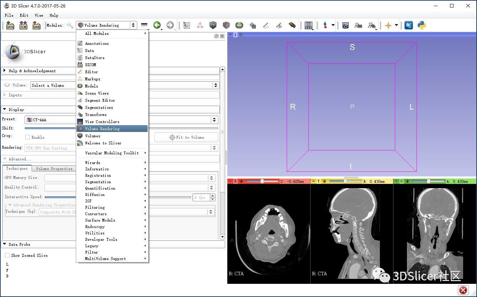Open Volumes module cube icon

pos(213,25)
